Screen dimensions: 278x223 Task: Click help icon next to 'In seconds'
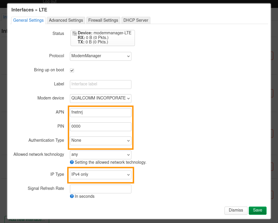(x=72, y=196)
